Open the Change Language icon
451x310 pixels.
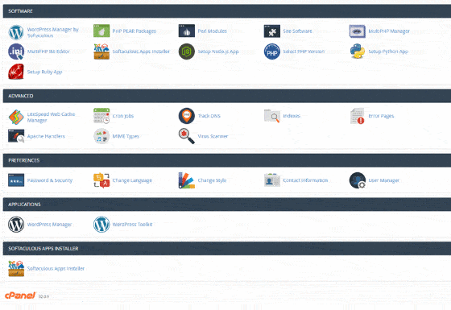pyautogui.click(x=101, y=180)
